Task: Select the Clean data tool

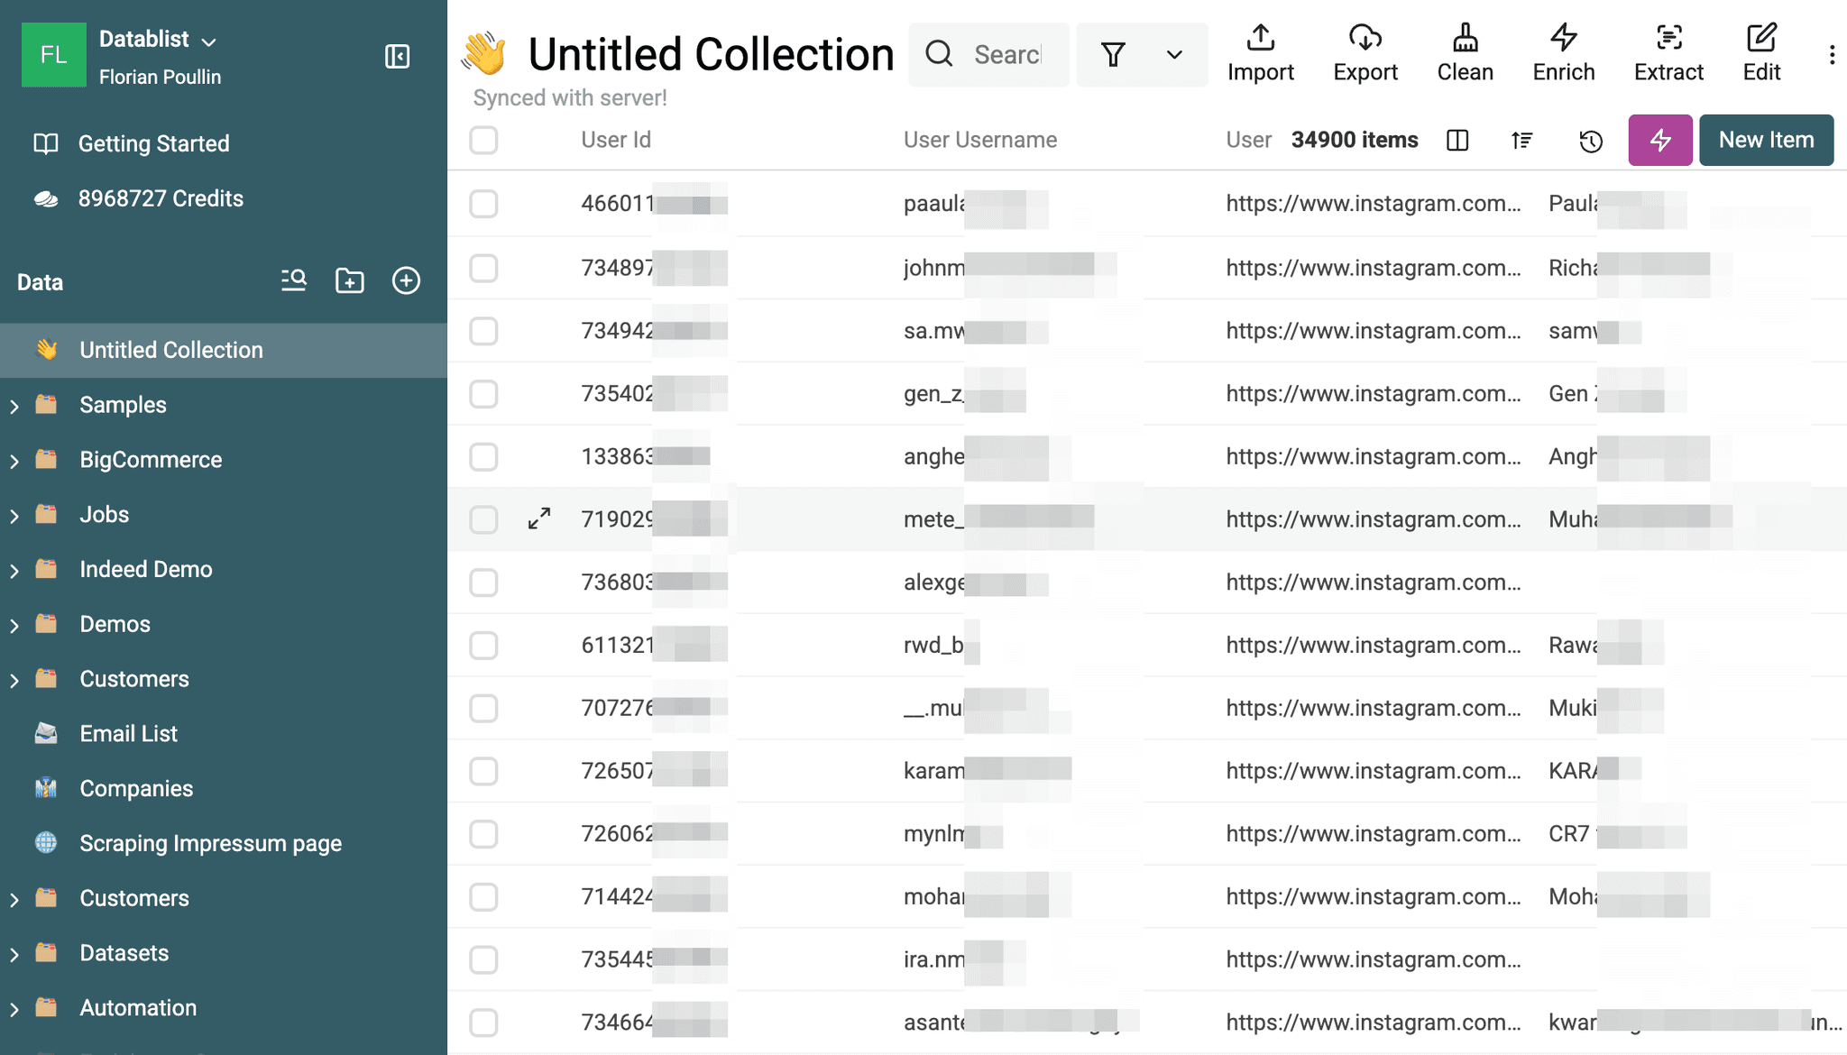Action: coord(1464,52)
